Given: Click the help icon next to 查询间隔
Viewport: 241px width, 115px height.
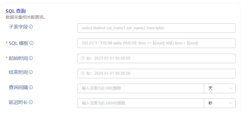Looking at the screenshot, I should [x=31, y=87].
